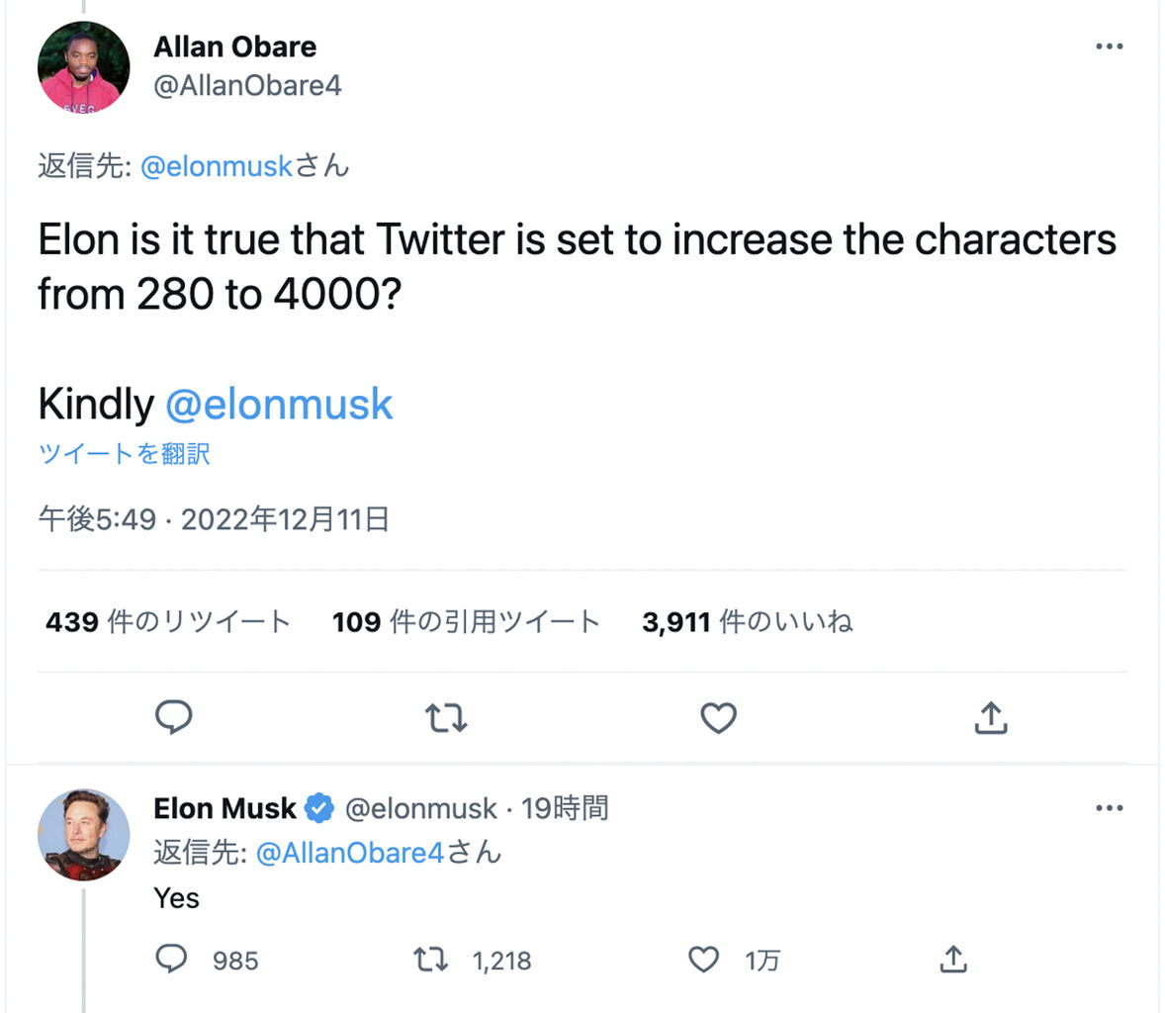Share Allan Obare's tweet
The height and width of the screenshot is (1013, 1165).
(990, 717)
